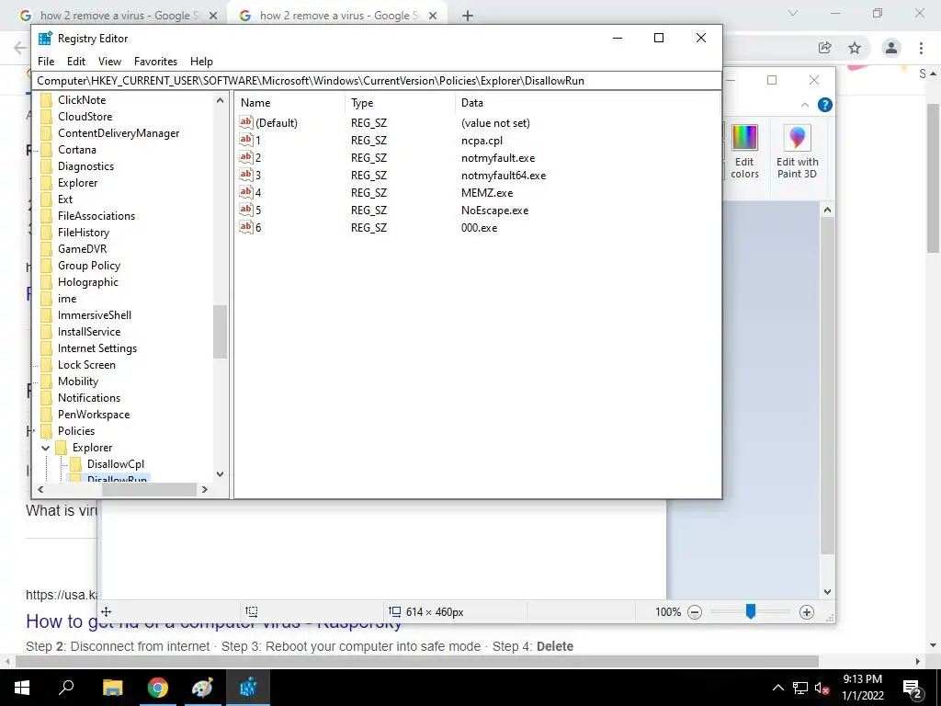Select the FileAssociations key
941x706 pixels.
(x=96, y=215)
